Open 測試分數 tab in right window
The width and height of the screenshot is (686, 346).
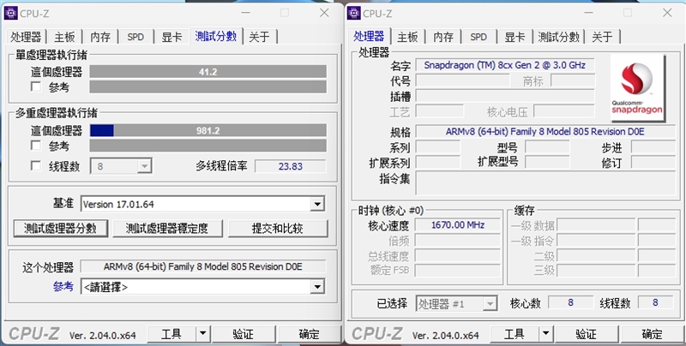(559, 37)
